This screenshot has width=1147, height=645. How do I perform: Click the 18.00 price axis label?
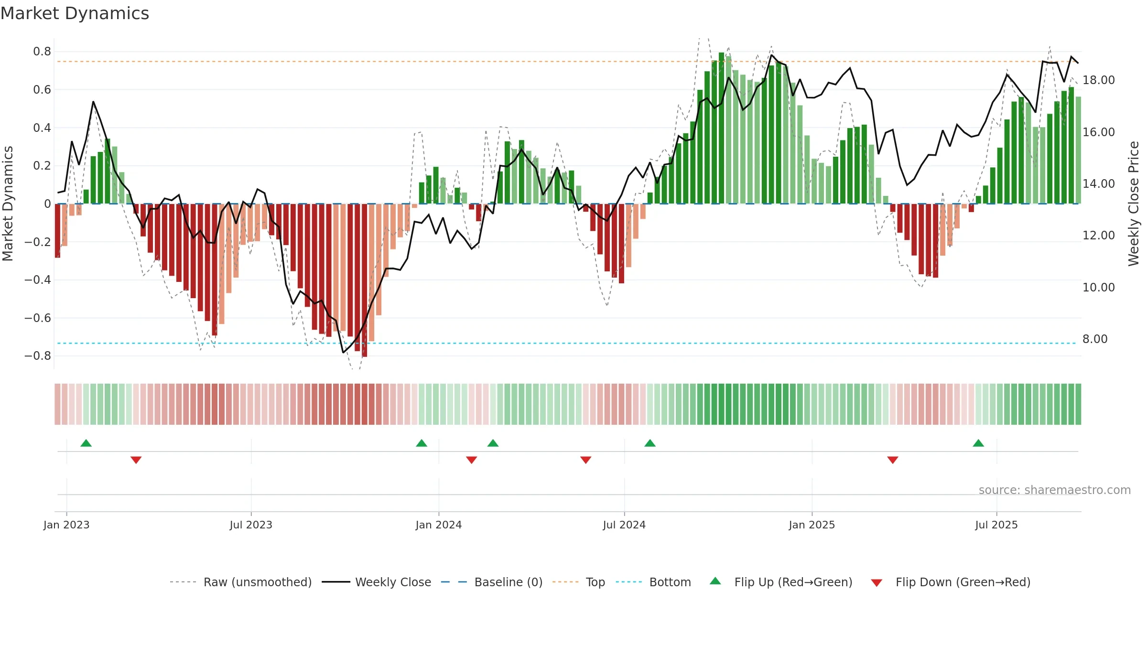pos(1099,80)
